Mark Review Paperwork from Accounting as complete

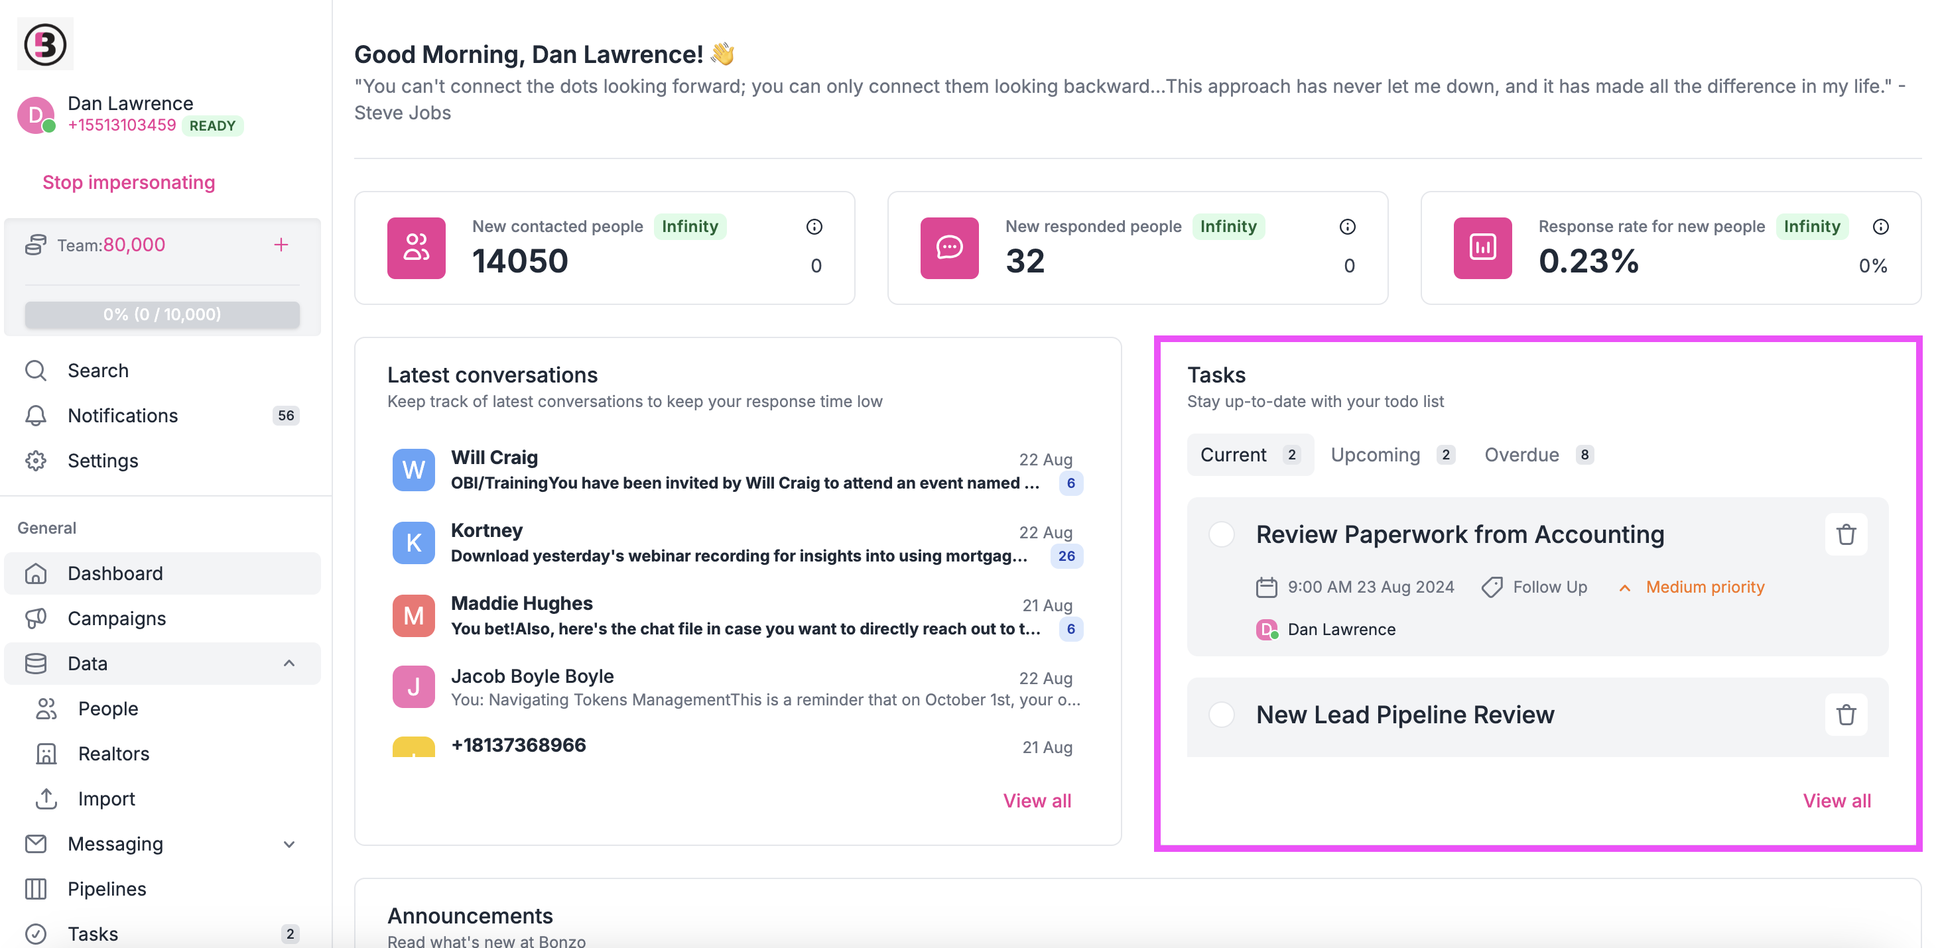click(x=1221, y=534)
